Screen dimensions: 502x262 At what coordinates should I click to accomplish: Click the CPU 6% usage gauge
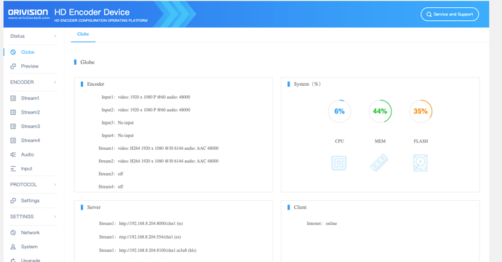pos(339,111)
